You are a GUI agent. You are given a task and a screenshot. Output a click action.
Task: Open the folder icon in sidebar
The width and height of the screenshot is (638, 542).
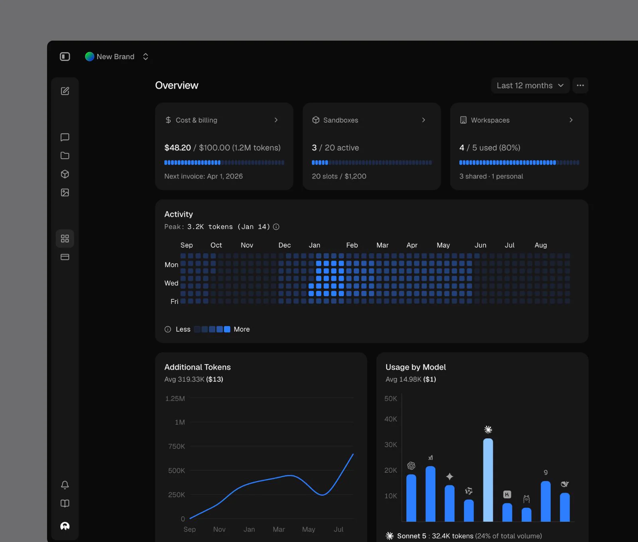[x=65, y=156]
